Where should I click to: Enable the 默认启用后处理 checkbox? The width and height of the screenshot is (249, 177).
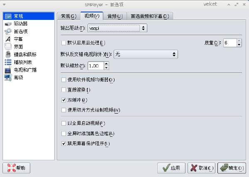point(63,43)
